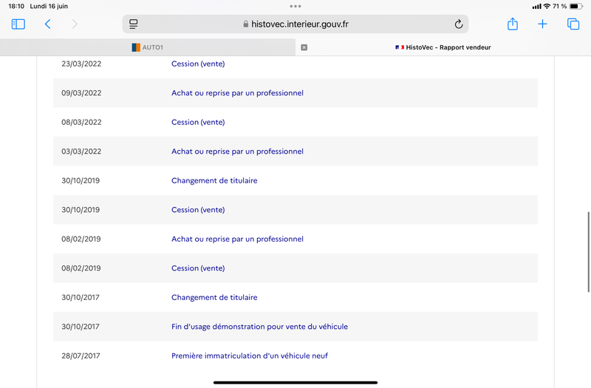Tap the three-dot multitasking control

295,6
